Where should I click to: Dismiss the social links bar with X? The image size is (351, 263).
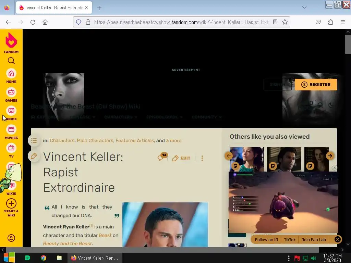338,240
